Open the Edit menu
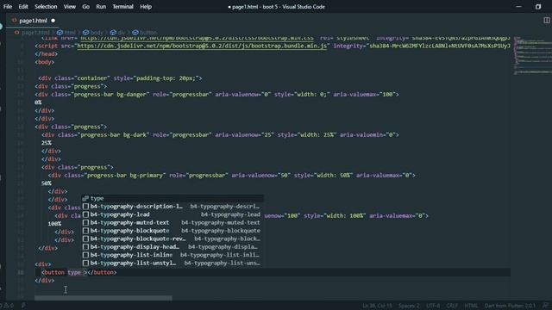This screenshot has height=310, width=552. 23,7
